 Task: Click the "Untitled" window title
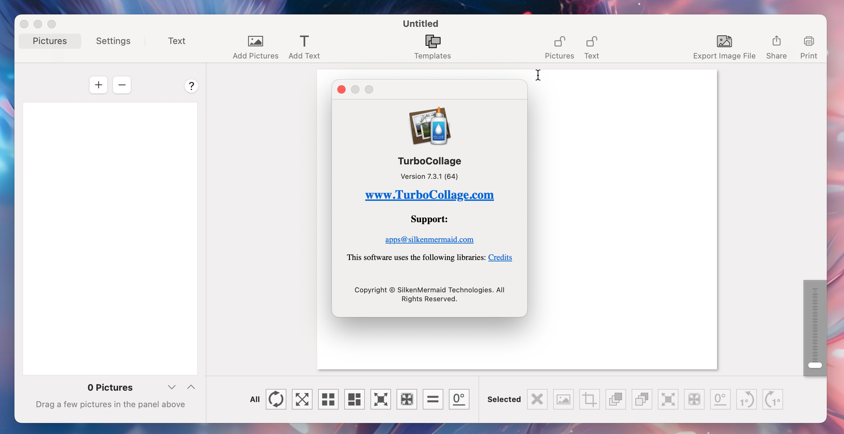421,24
